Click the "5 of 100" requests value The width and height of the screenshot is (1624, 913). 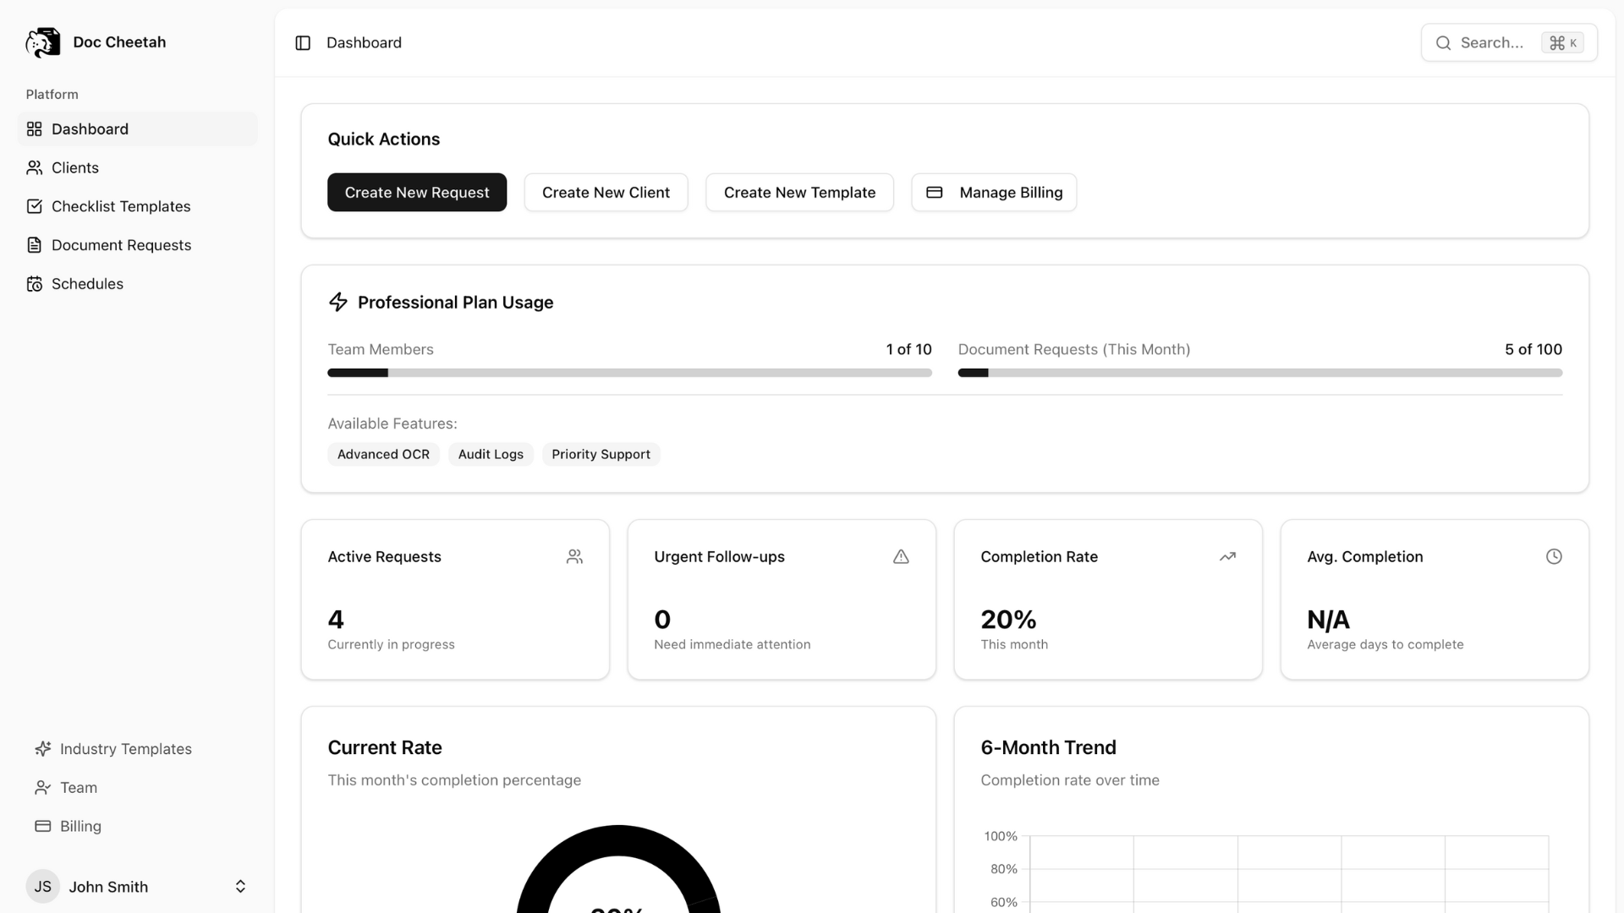1533,350
